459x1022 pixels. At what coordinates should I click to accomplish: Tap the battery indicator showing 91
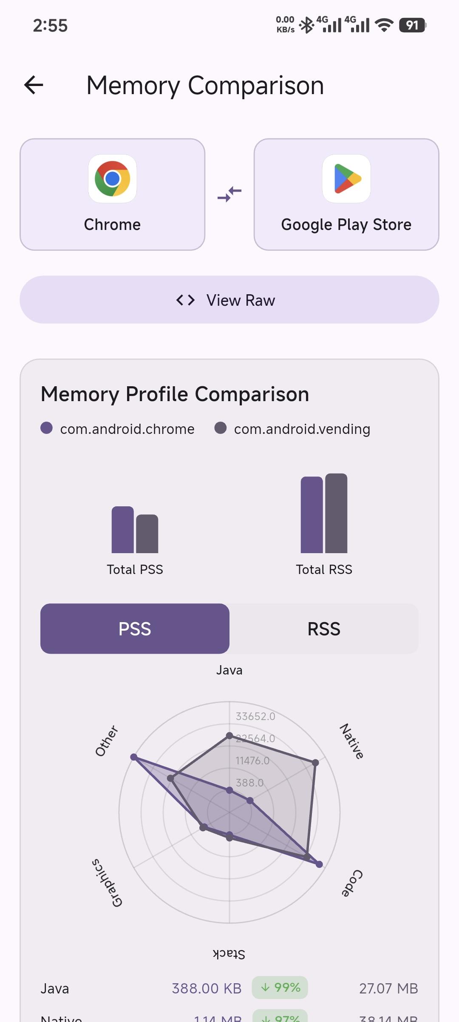[412, 26]
